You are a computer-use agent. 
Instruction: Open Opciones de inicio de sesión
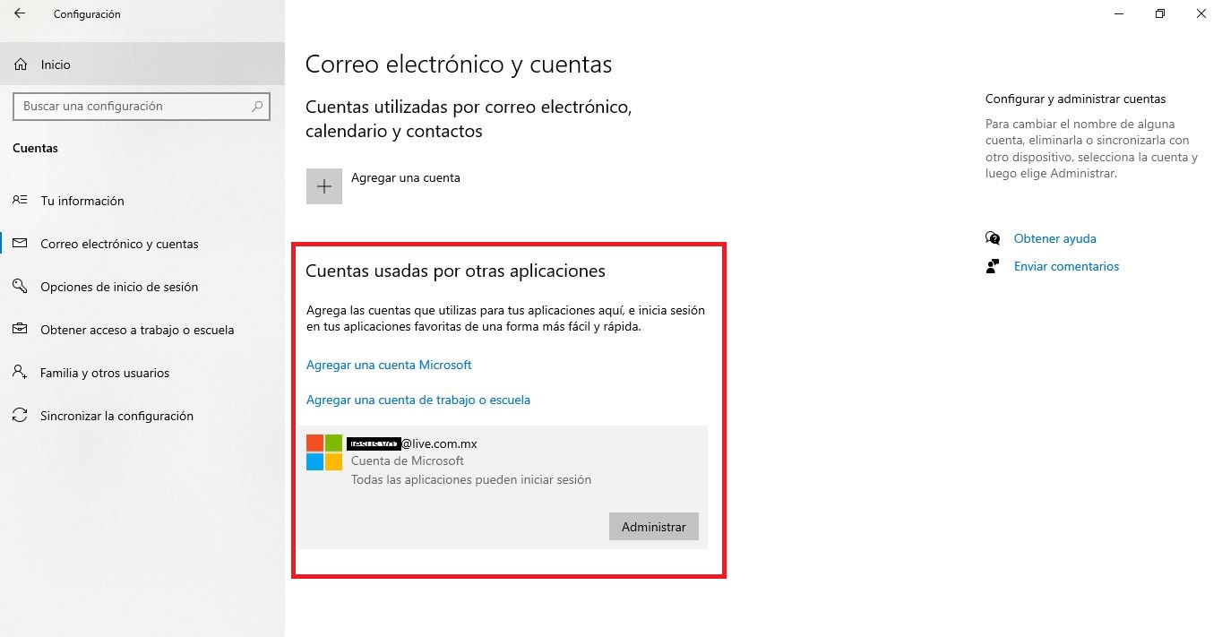119,287
